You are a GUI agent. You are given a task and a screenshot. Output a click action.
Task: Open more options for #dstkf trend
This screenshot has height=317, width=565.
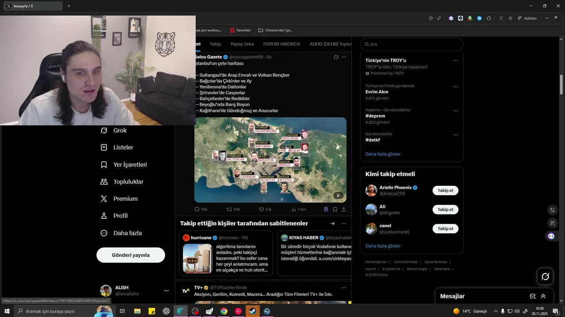coord(456,135)
